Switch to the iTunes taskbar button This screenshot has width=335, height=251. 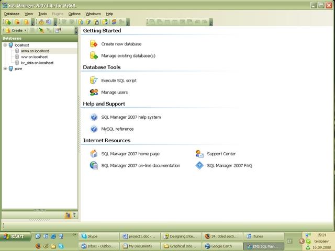pos(263,236)
